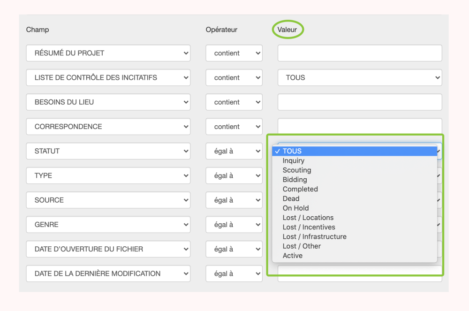Viewport: 469px width, 311px height.
Task: Open the TOUS value dropdown for incentives
Action: click(359, 77)
